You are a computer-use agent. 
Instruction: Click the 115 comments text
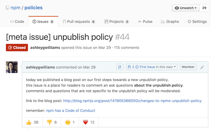(x=127, y=48)
